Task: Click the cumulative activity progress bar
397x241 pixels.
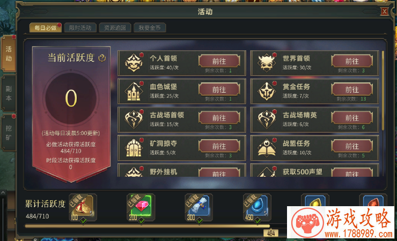Action: point(155,226)
